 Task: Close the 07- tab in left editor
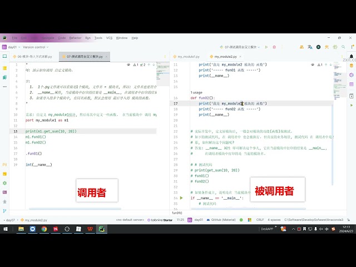[106, 57]
